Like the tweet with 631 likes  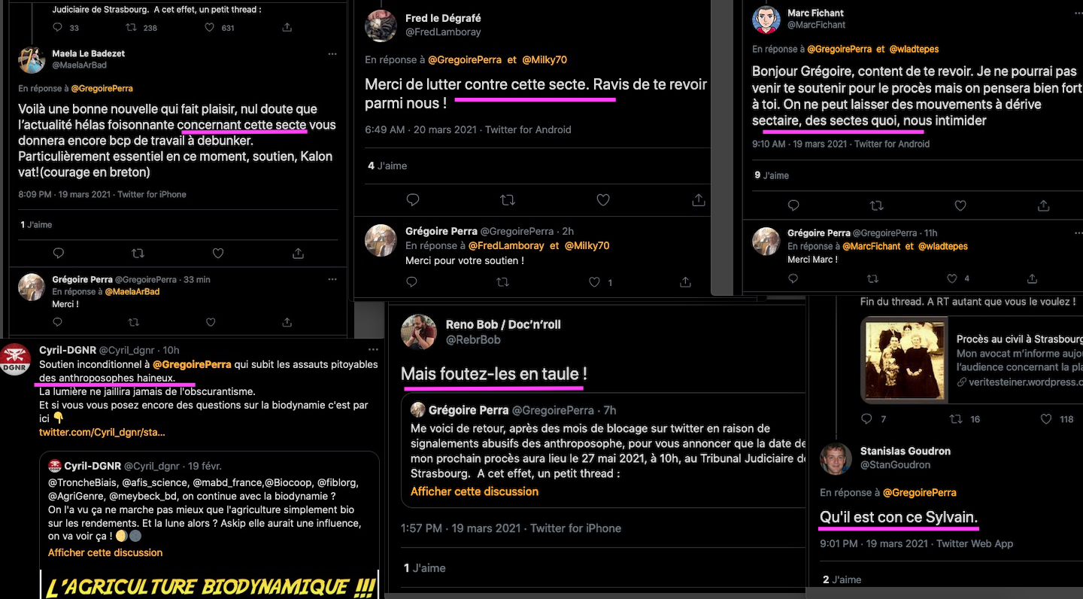tap(210, 27)
